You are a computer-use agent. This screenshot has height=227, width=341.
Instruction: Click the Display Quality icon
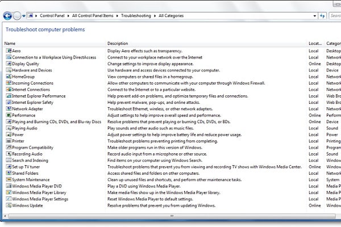[x=9, y=64]
